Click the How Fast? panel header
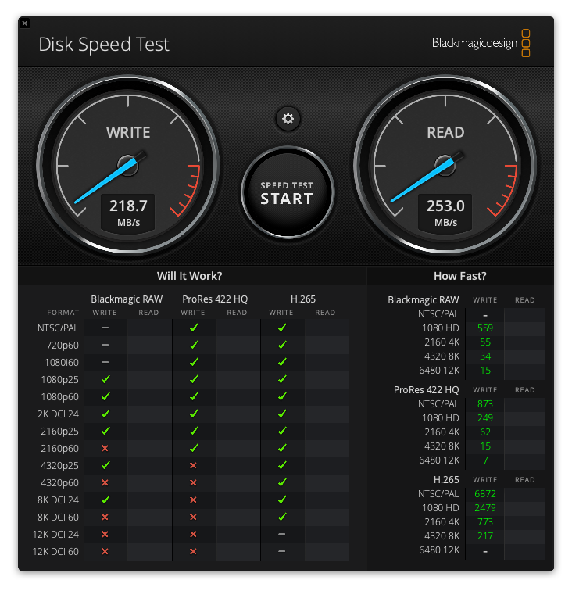 point(459,276)
